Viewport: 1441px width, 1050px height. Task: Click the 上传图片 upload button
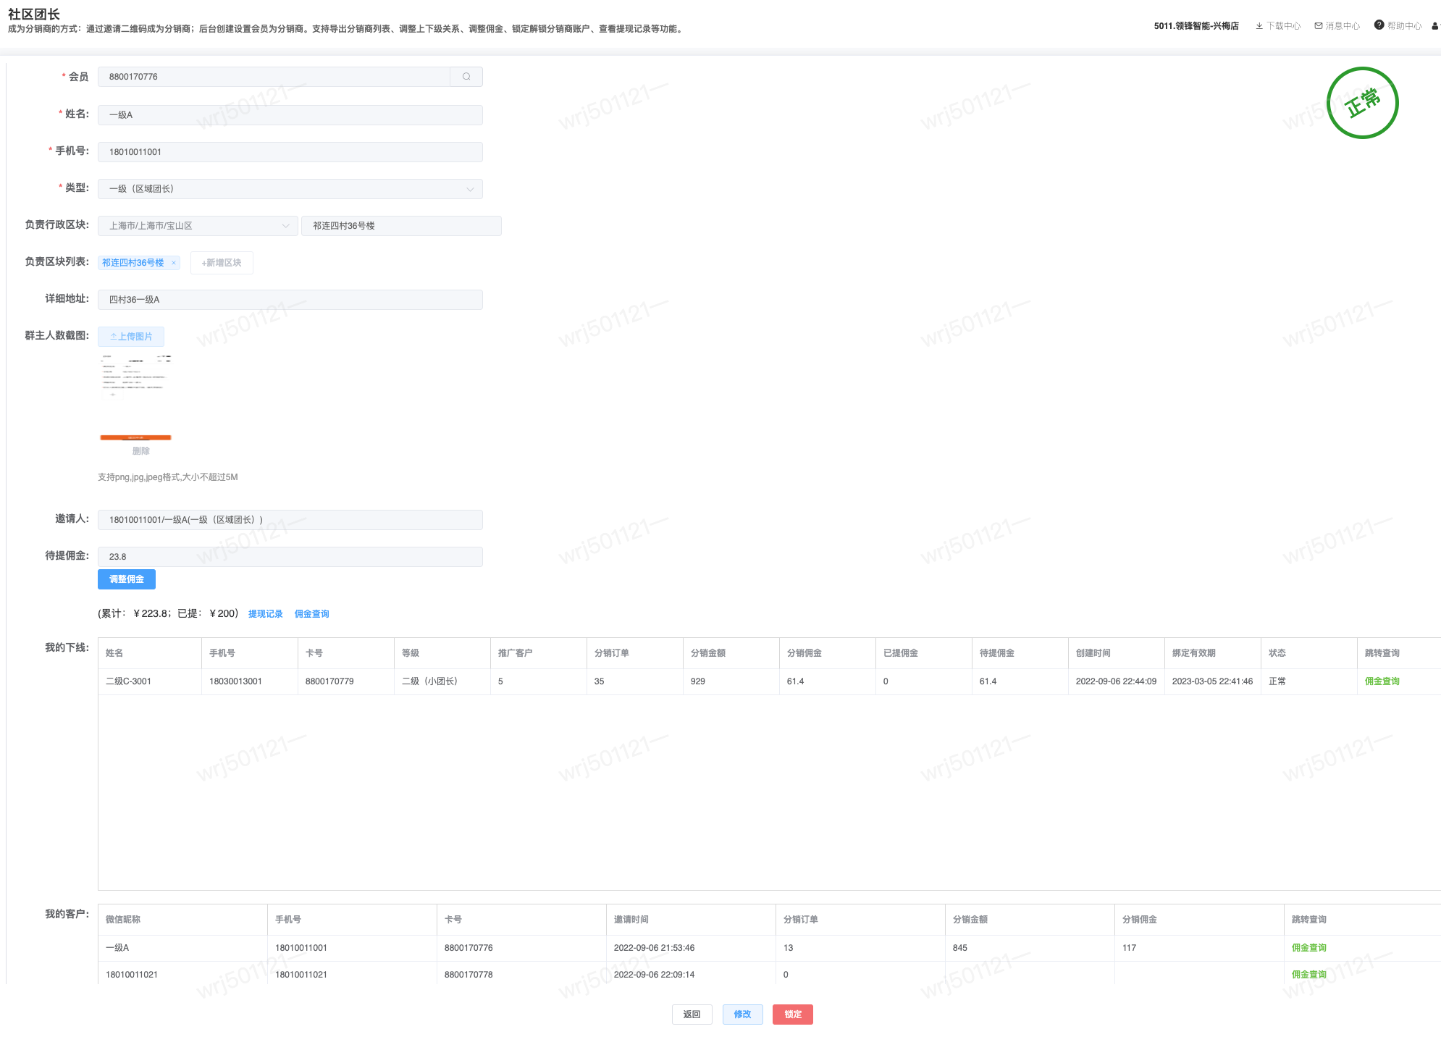[131, 337]
